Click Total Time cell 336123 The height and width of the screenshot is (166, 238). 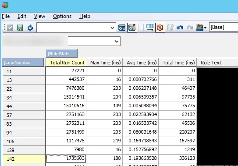[177, 159]
